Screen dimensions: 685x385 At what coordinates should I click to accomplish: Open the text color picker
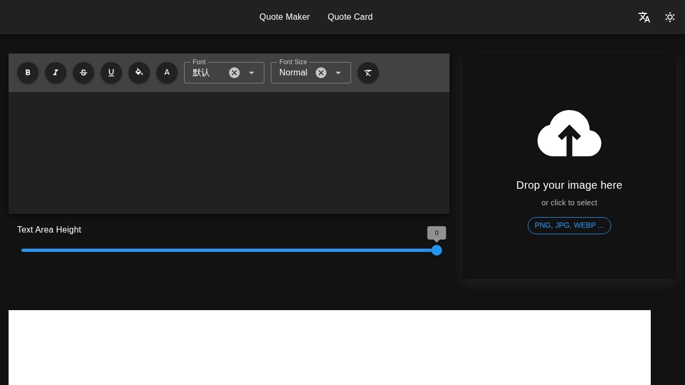point(167,73)
